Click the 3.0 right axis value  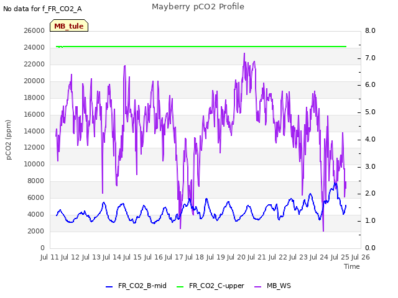tap(370, 167)
